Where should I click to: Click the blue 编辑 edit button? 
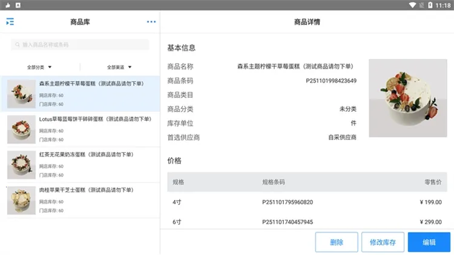point(429,242)
